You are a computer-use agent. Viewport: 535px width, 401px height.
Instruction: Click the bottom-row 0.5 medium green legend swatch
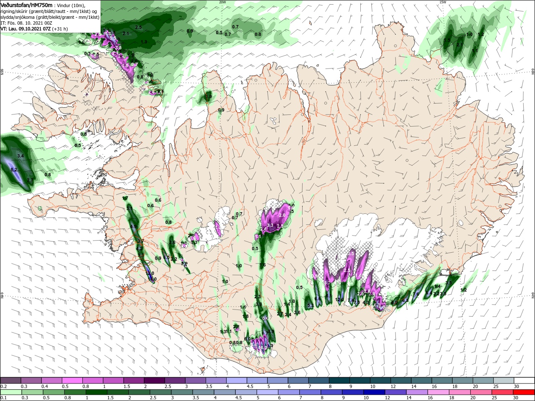tap(53, 392)
